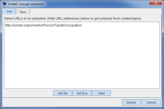Click the 'Umbel concept extractor' title bar text
Screen dimensions: 164x109
26,4
